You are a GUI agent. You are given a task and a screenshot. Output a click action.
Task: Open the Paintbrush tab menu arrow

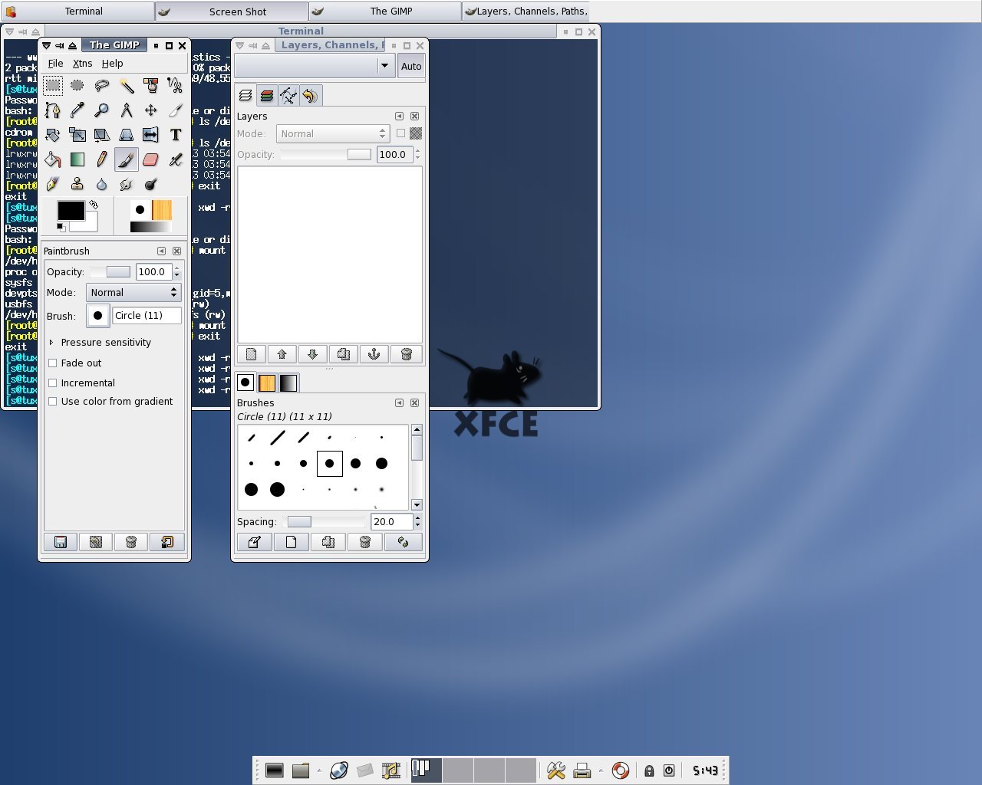coord(161,251)
